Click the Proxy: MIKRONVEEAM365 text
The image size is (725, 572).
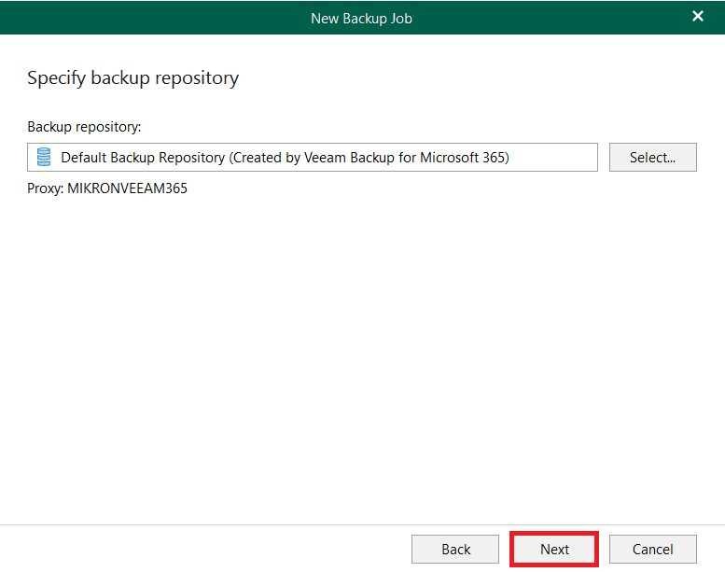[107, 188]
